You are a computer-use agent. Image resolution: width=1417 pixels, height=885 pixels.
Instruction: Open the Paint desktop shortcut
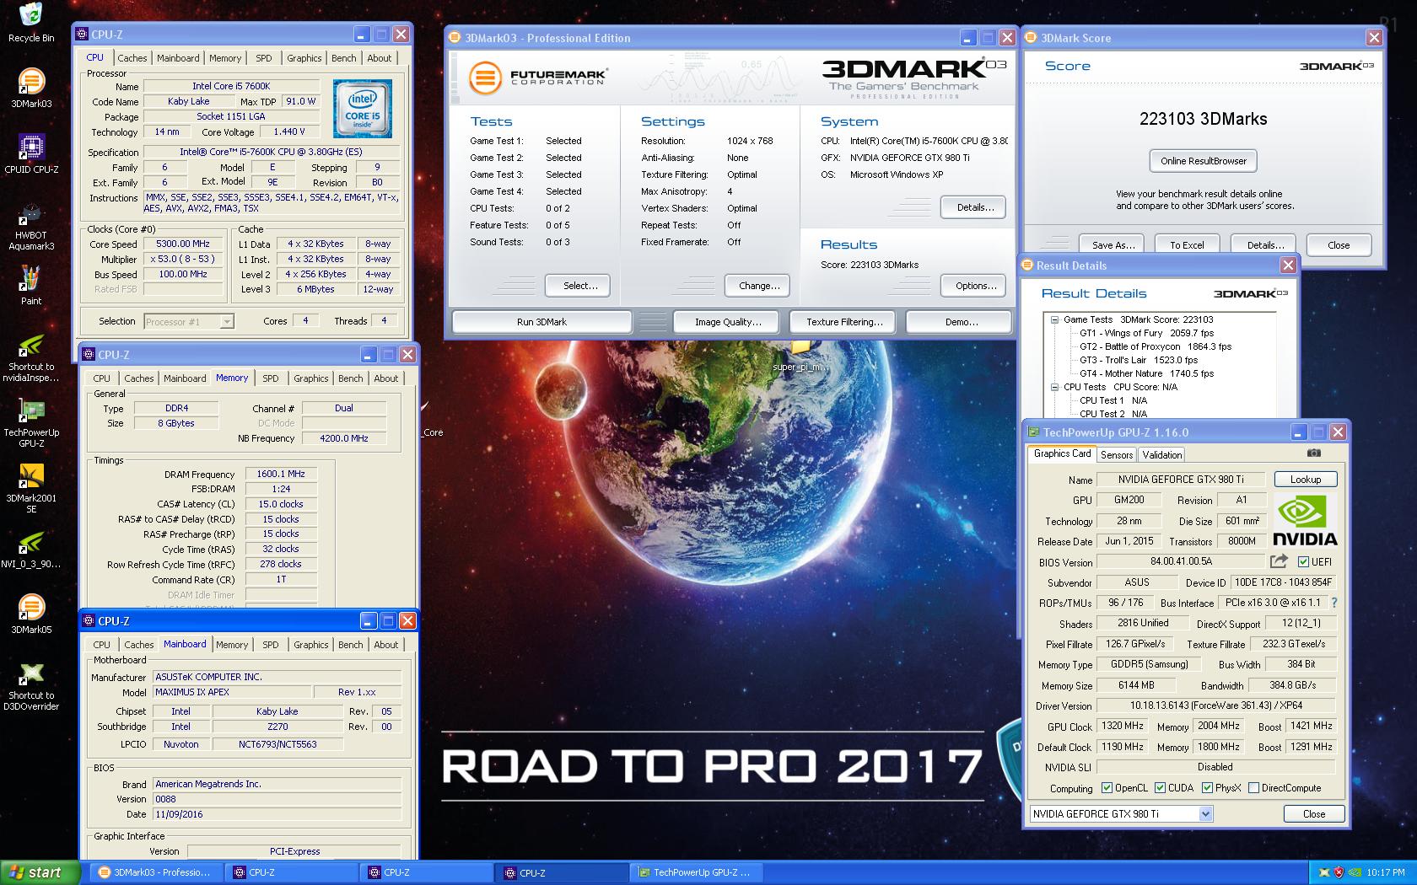[31, 286]
